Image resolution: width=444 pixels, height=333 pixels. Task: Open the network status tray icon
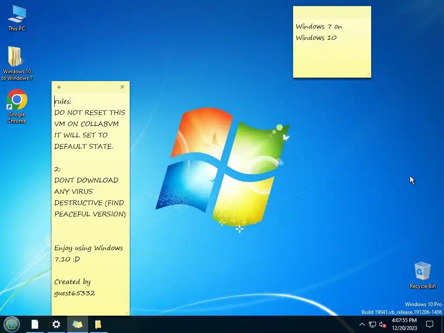tap(372, 324)
